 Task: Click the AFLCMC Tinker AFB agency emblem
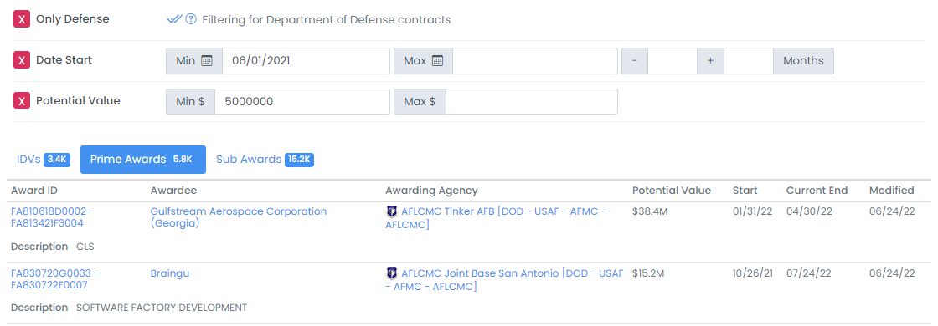tap(392, 211)
